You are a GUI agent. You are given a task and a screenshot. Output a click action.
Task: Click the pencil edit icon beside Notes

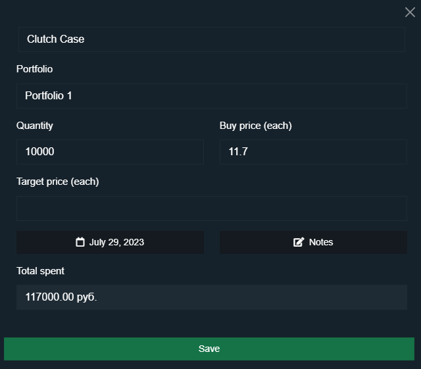[x=299, y=242]
